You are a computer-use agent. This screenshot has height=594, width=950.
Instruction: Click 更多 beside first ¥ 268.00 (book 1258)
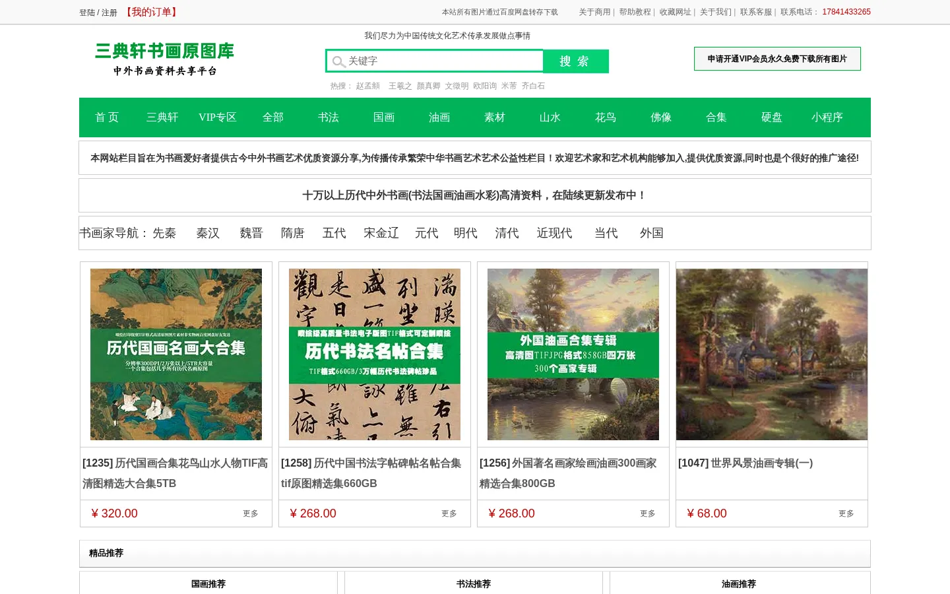click(449, 513)
